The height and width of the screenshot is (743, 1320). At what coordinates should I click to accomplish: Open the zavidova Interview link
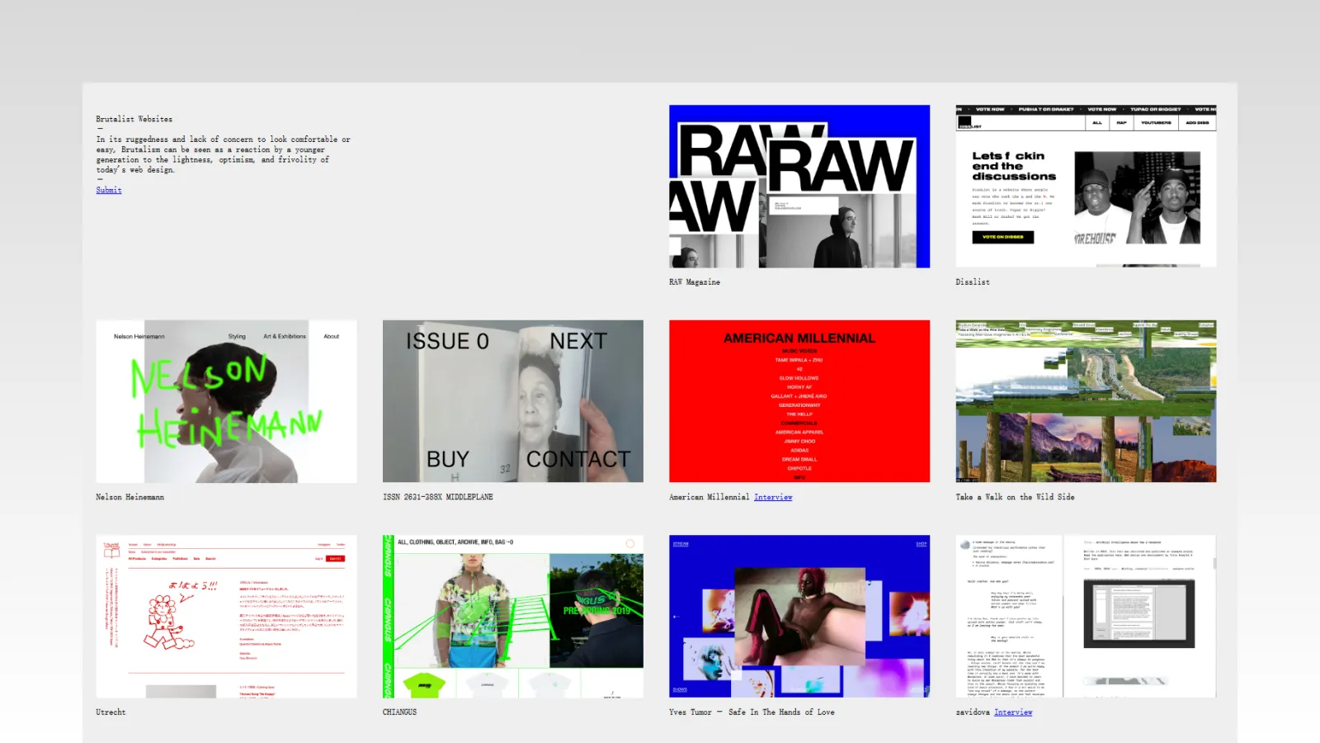(x=1014, y=712)
